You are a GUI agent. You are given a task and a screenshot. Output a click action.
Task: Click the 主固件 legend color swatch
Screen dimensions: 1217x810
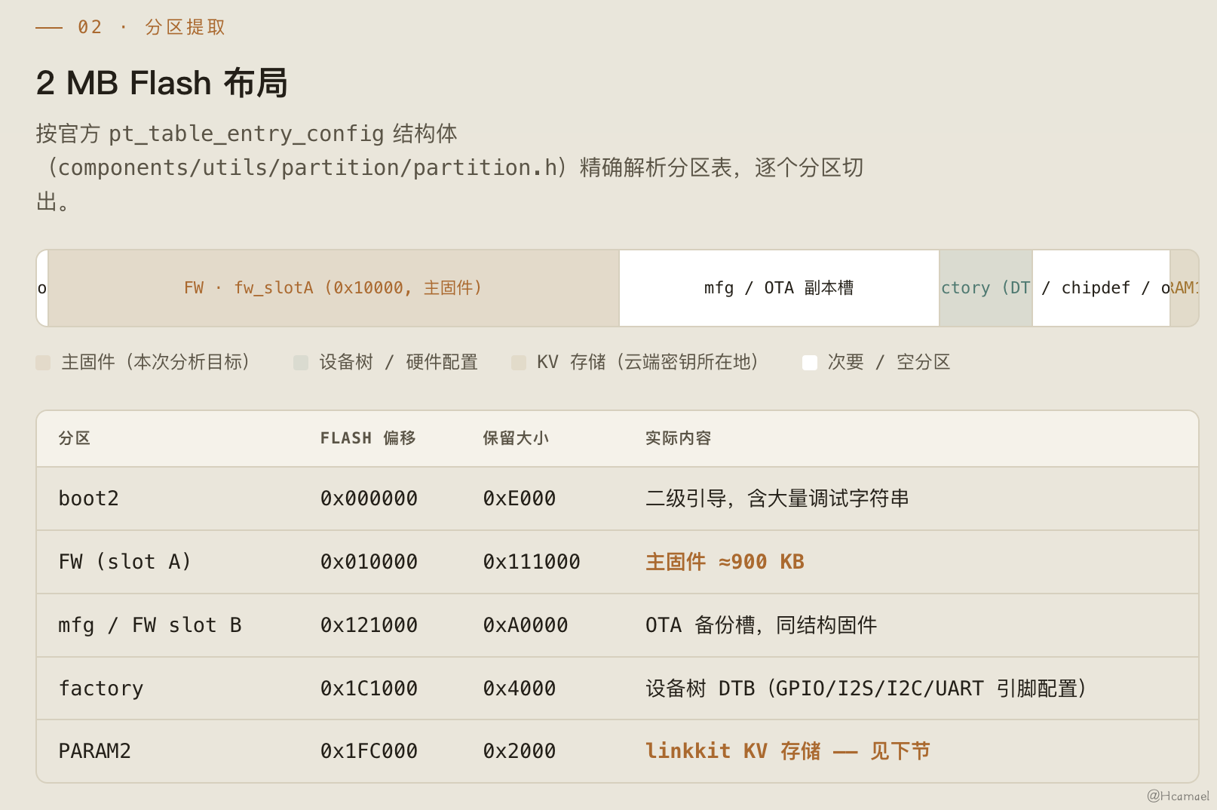pos(43,363)
